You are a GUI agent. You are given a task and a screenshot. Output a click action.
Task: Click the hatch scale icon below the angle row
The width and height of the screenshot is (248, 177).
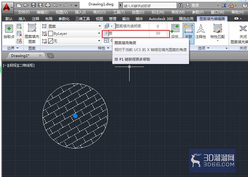(106, 40)
